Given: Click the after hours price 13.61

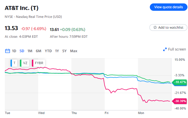Looking at the screenshot, I should pyautogui.click(x=54, y=29).
